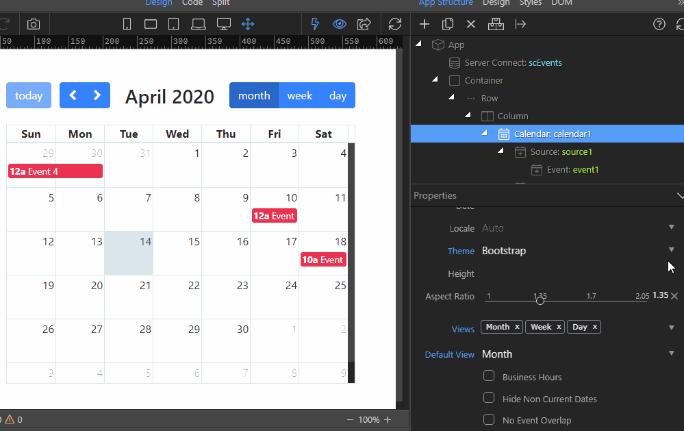
Task: Click the Server Connect database icon
Action: click(455, 63)
